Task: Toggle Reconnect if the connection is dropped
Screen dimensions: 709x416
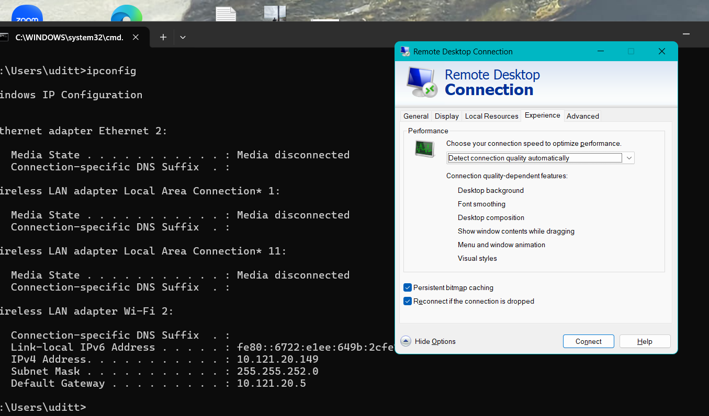Action: coord(408,301)
